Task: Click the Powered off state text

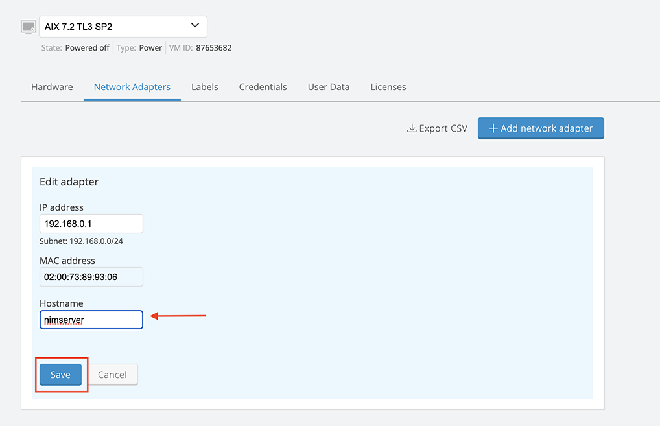Action: pos(87,48)
